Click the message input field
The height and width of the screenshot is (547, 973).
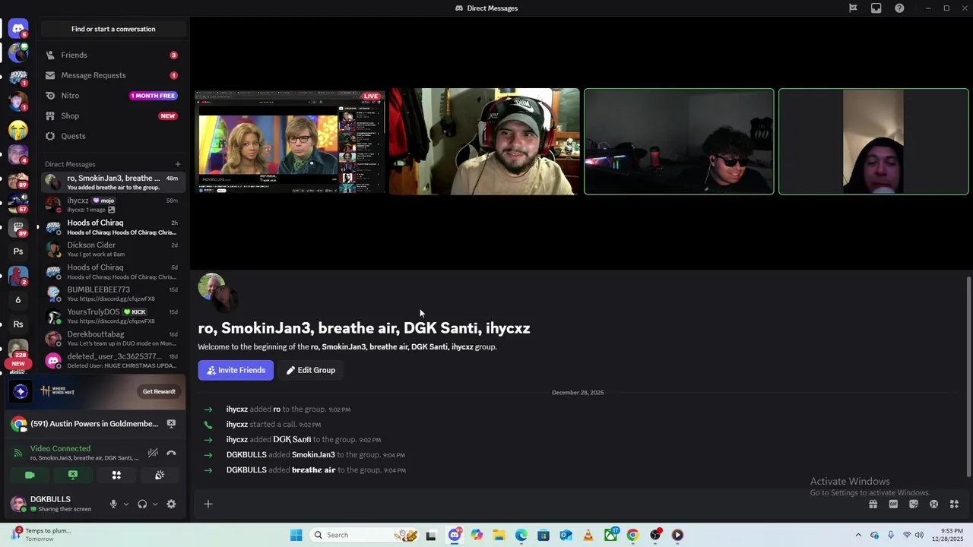[540, 504]
